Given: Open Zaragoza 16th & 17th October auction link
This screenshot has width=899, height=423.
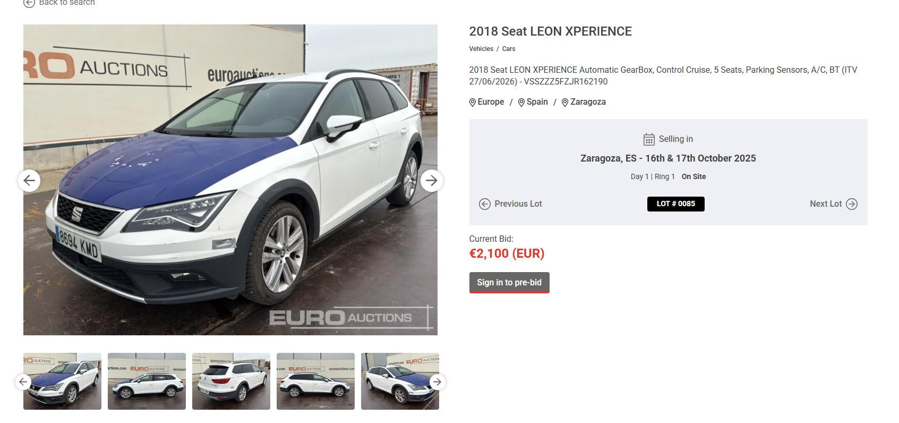Looking at the screenshot, I should coord(668,158).
